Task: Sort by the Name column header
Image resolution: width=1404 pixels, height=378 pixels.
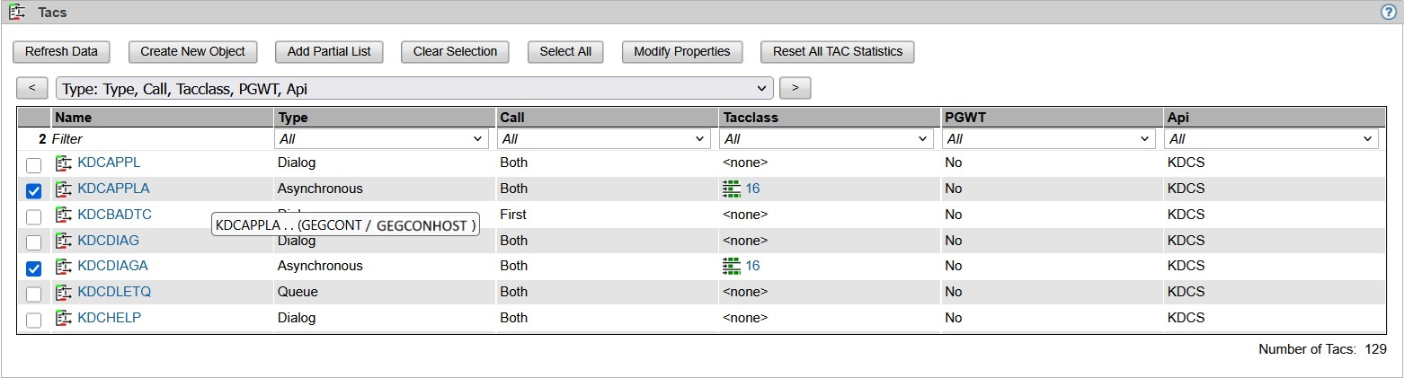Action: click(x=73, y=118)
